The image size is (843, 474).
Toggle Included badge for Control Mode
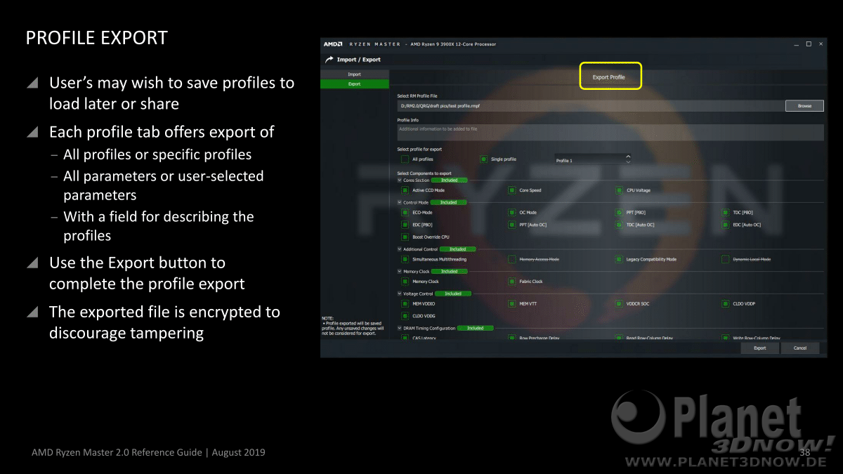point(448,202)
